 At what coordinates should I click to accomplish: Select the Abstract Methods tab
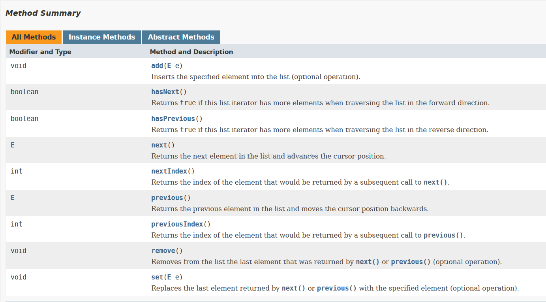pyautogui.click(x=181, y=37)
